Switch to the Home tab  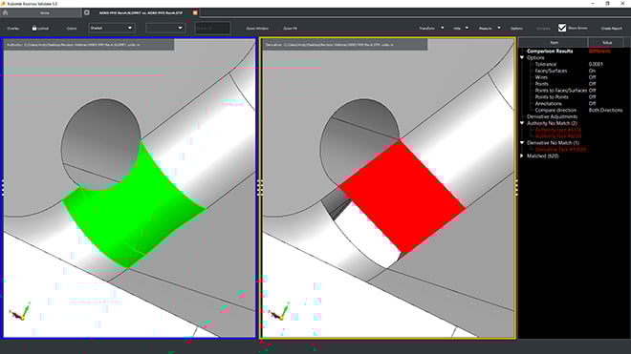click(44, 12)
